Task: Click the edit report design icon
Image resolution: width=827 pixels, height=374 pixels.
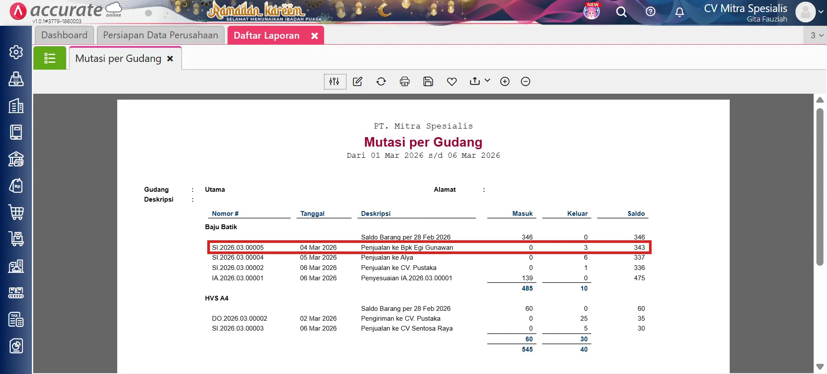Action: 358,82
